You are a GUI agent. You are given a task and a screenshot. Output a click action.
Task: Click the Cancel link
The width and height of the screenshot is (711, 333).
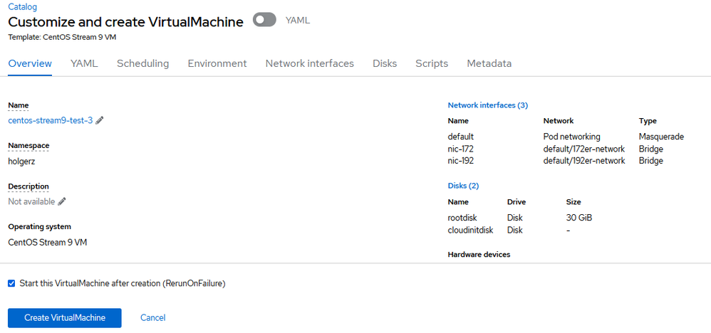[152, 317]
